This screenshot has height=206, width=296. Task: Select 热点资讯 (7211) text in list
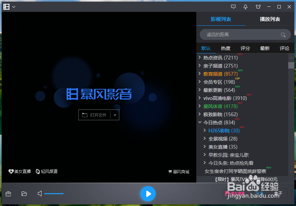[x=221, y=58]
